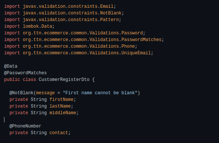Place cursor on the @Data annotation
This screenshot has height=143, width=219.
pyautogui.click(x=11, y=66)
